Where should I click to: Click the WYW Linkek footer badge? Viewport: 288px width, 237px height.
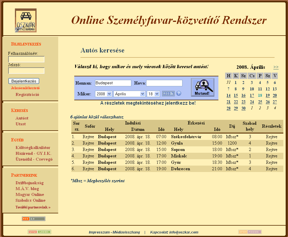[x=39, y=232]
